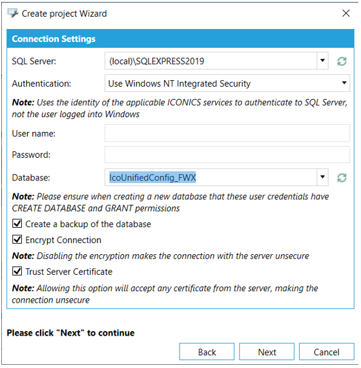Screen dimensions: 361x368
Task: Refresh the SQL Server list
Action: (x=342, y=61)
